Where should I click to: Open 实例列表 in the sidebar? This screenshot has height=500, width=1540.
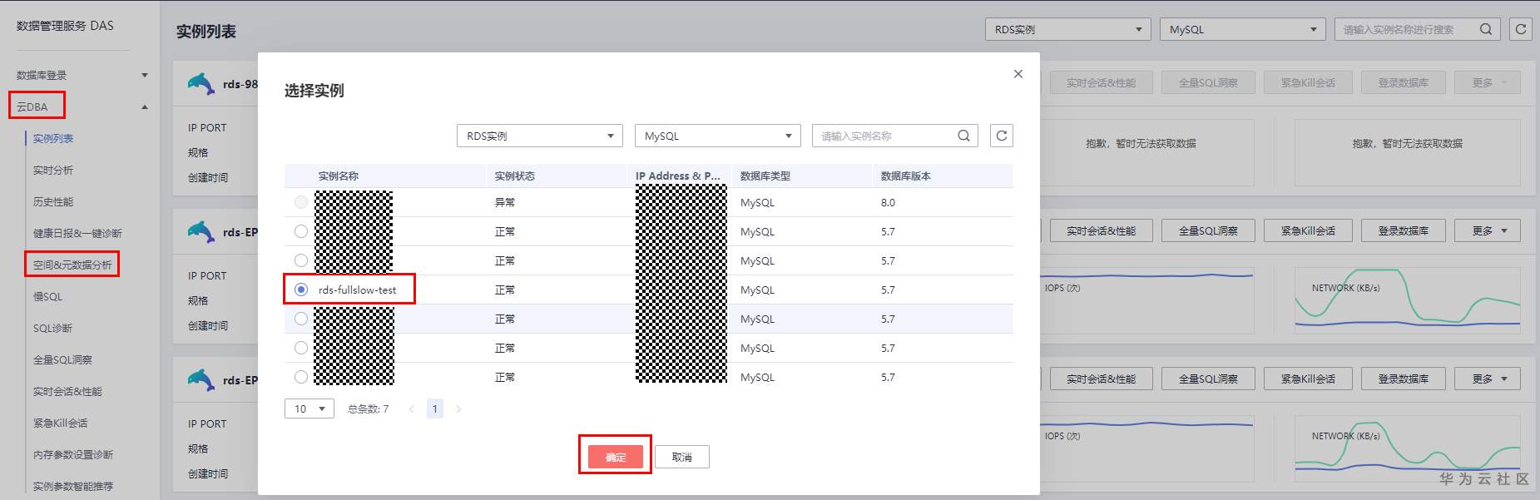tap(53, 138)
